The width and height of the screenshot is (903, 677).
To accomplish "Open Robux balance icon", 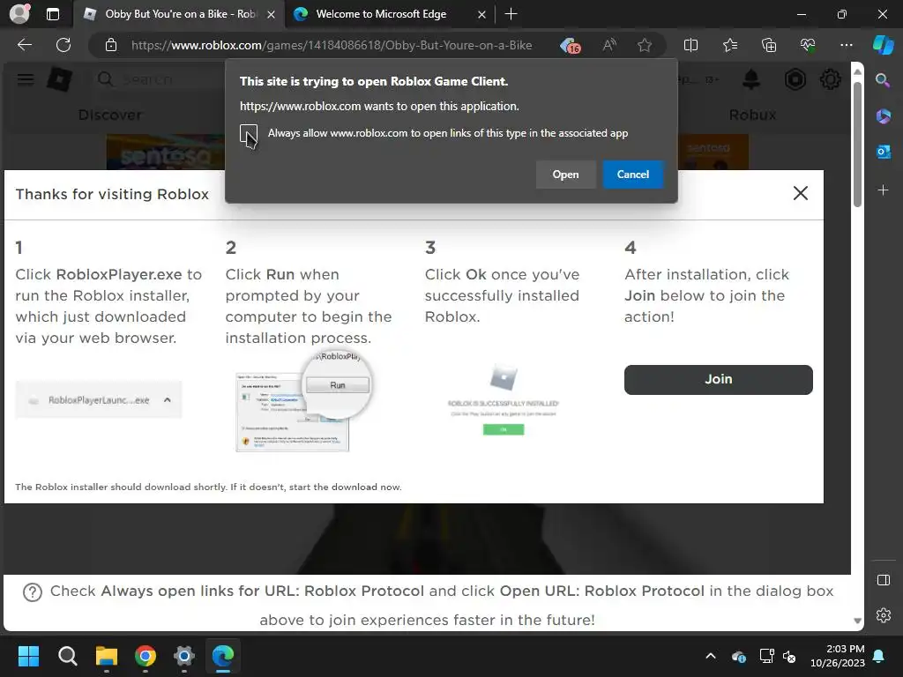I will 795,79.
